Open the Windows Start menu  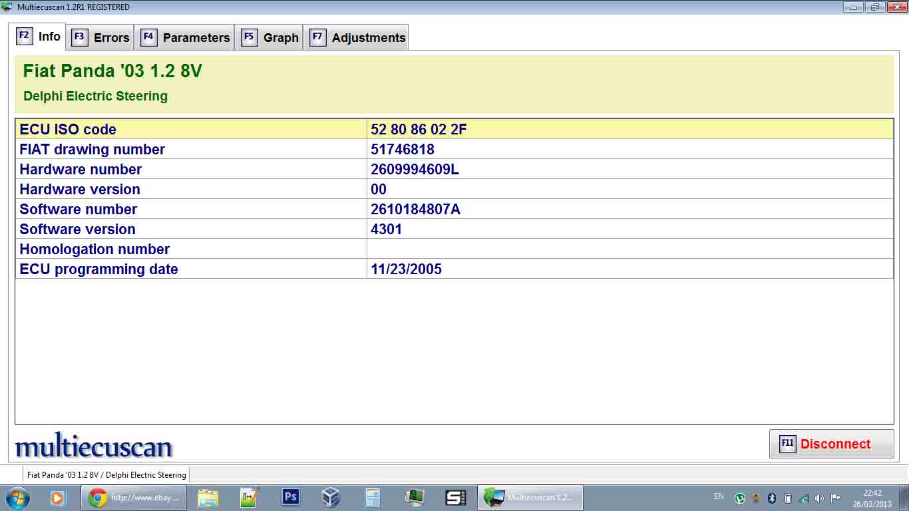(x=17, y=498)
